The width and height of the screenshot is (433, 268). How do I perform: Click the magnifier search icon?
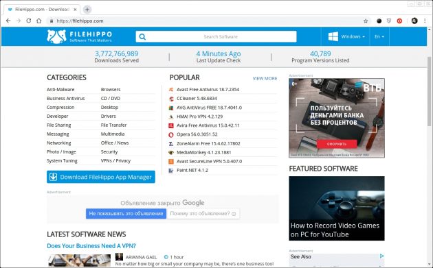tap(142, 36)
